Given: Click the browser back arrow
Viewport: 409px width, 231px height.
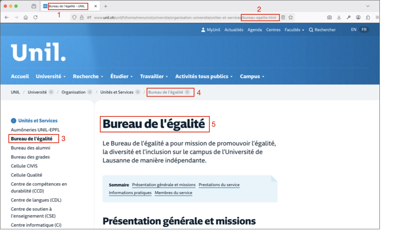Looking at the screenshot, I should coord(7,18).
